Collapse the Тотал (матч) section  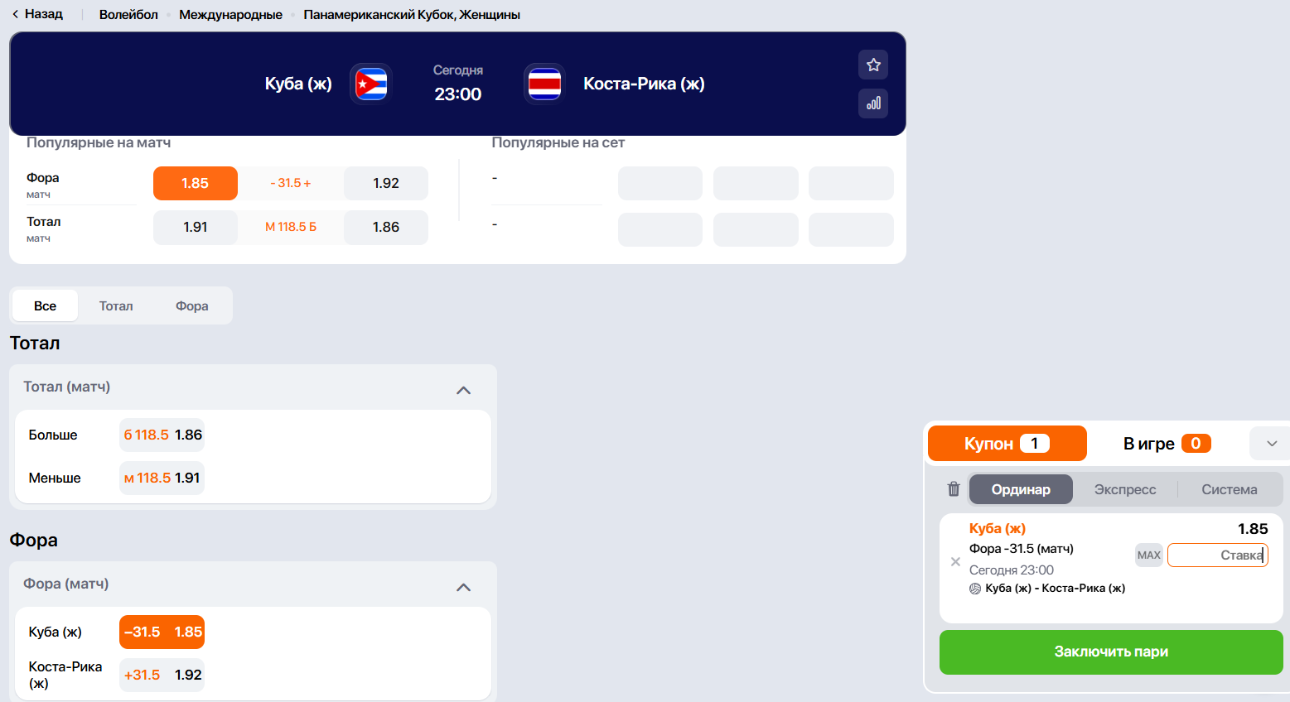(464, 390)
